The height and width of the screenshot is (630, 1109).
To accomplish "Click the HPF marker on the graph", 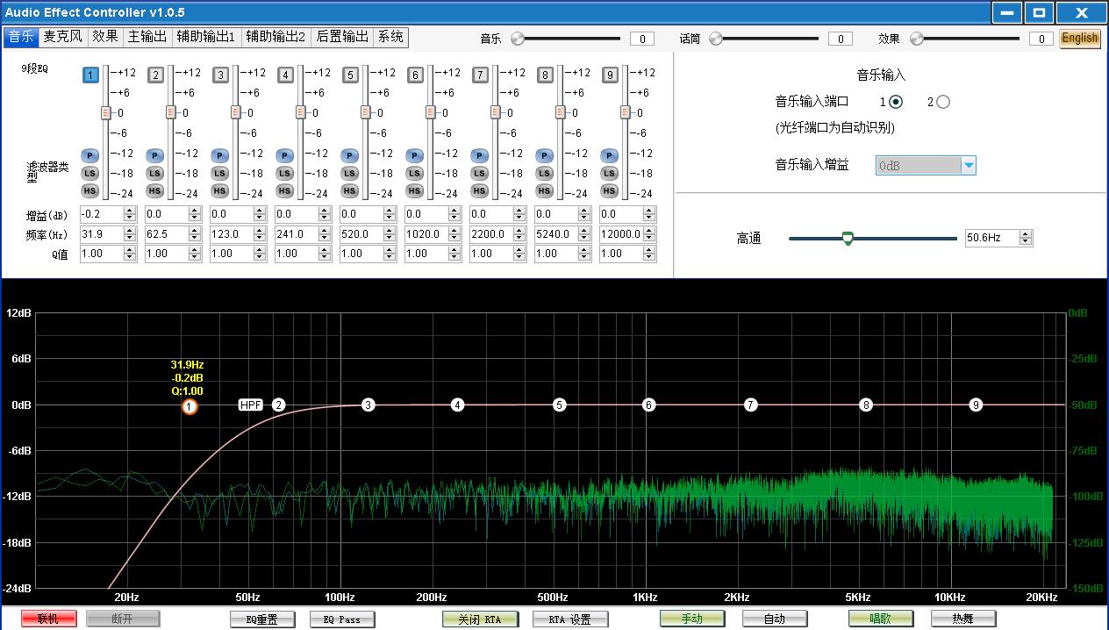I will click(251, 404).
